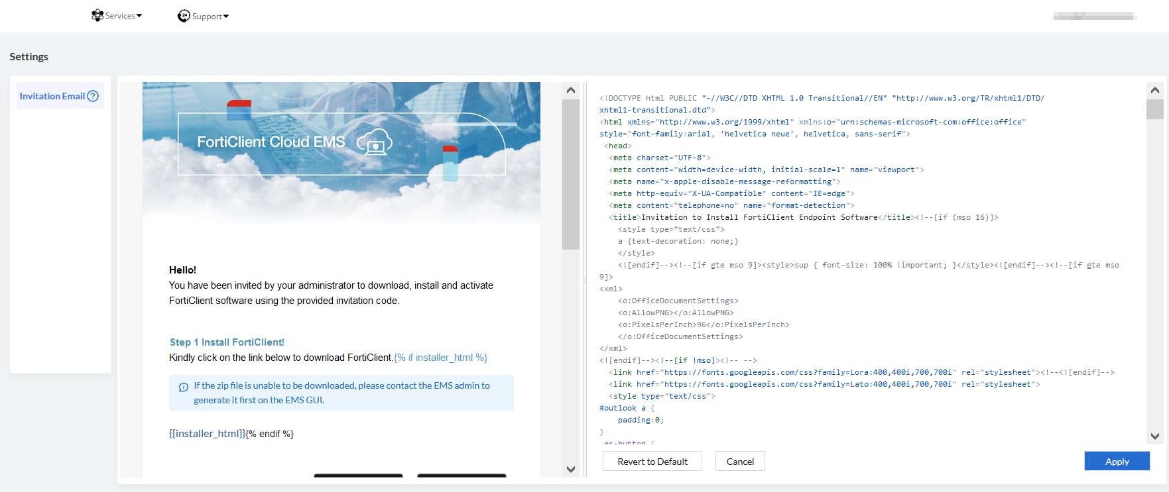The height and width of the screenshot is (492, 1169).
Task: Apply the invitation email template
Action: 1117,462
